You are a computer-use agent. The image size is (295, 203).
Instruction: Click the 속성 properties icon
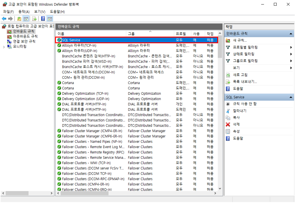(x=228, y=131)
